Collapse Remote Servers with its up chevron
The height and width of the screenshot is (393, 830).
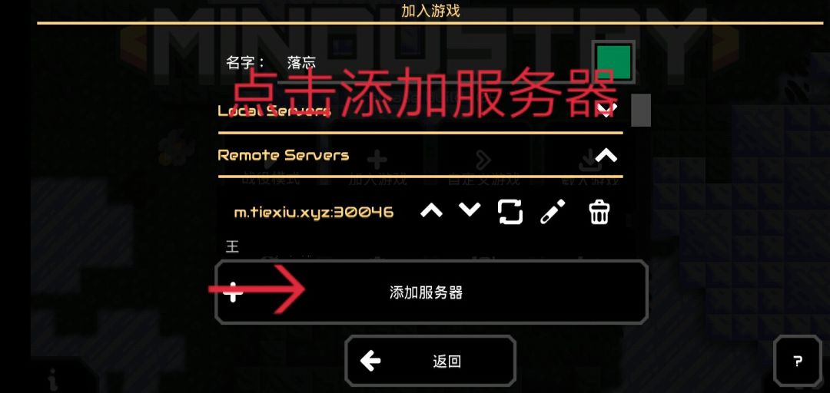(x=606, y=155)
